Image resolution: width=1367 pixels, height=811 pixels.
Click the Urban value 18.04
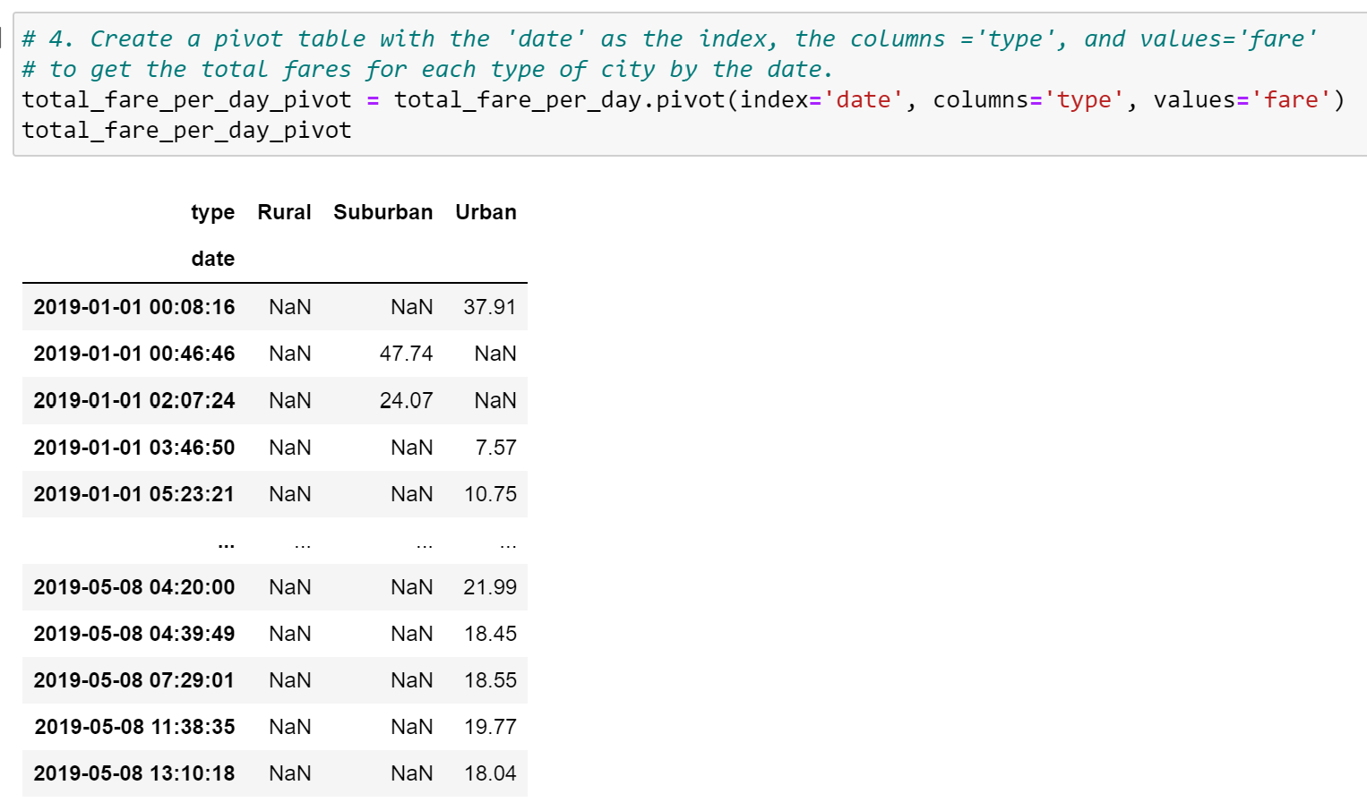(490, 773)
